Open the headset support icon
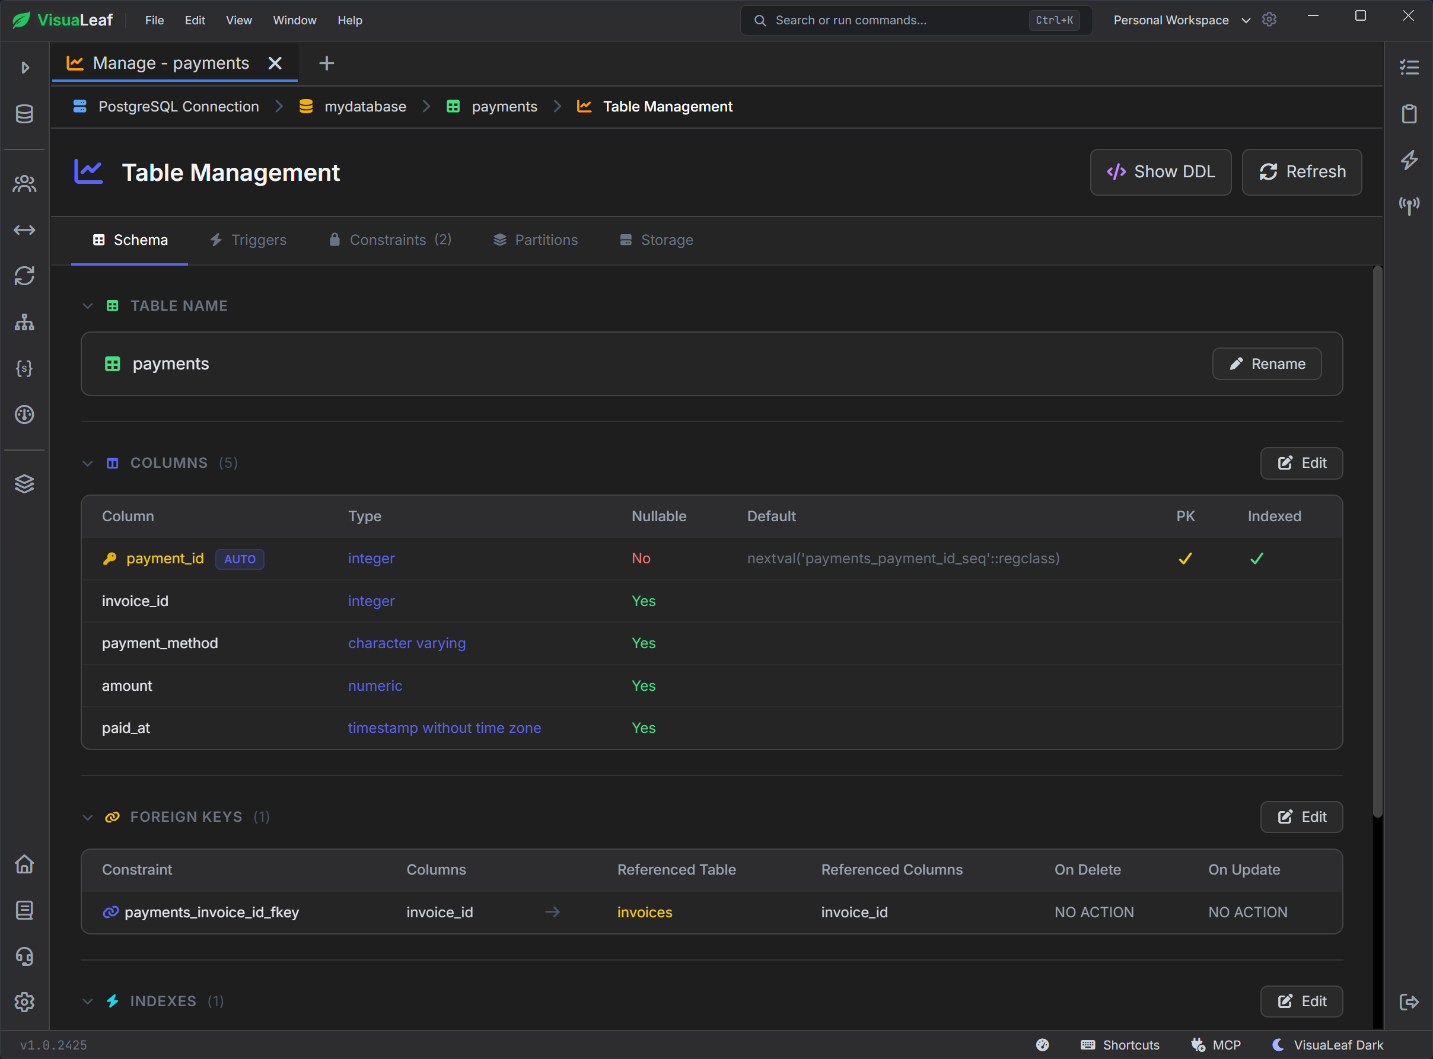 coord(24,956)
